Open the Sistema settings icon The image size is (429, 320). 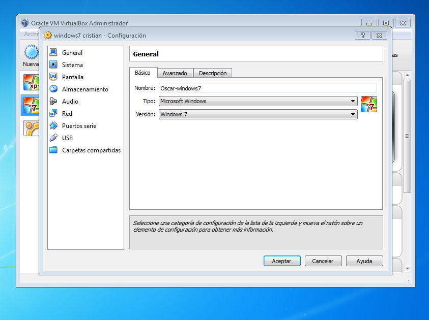53,65
